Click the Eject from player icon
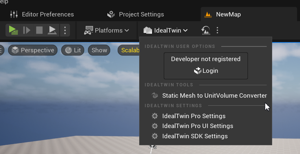The width and height of the screenshot is (300, 154). [x=52, y=30]
